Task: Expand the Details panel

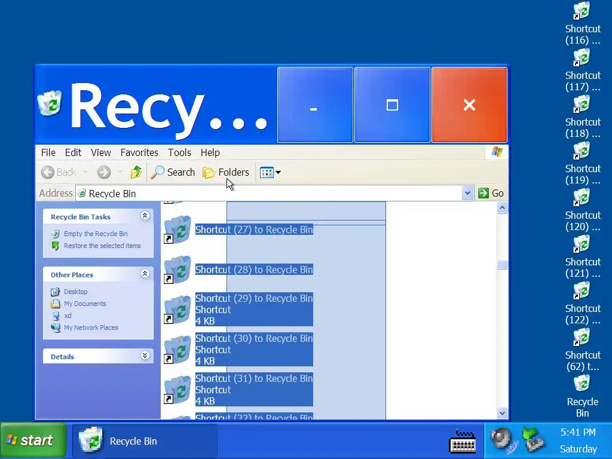Action: (x=145, y=356)
